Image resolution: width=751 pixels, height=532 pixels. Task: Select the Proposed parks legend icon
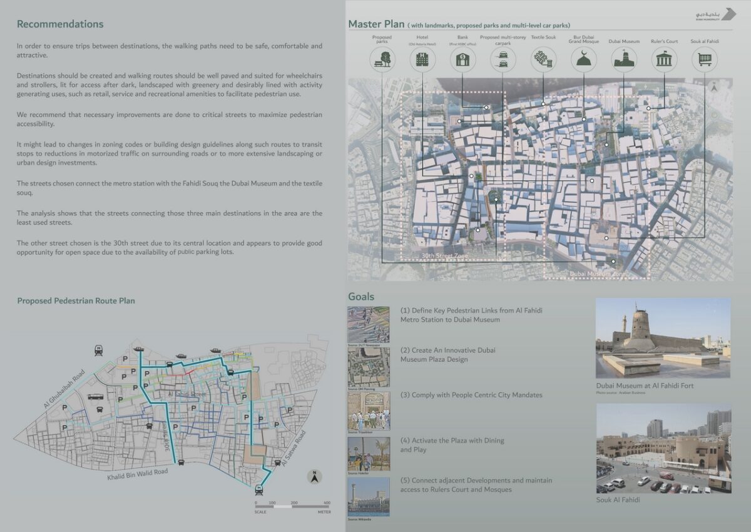point(382,59)
